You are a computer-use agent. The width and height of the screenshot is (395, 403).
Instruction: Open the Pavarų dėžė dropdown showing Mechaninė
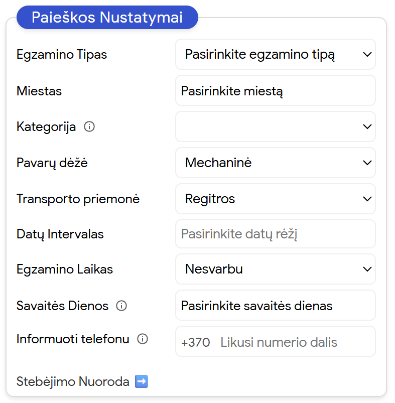(275, 163)
